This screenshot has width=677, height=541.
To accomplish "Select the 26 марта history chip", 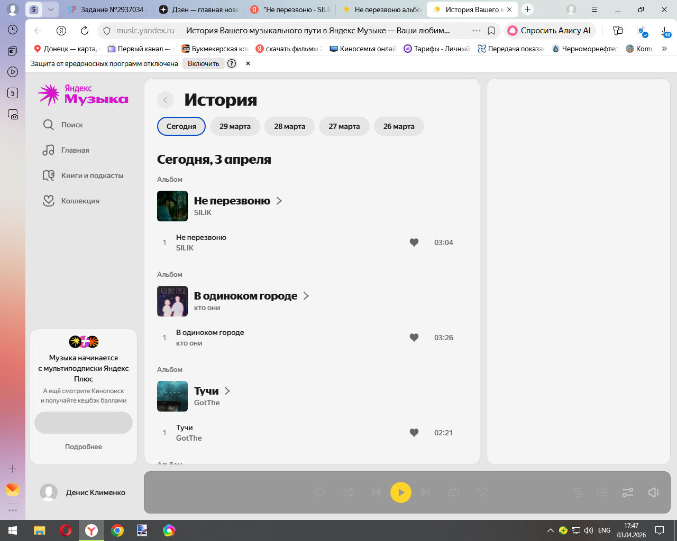I will pos(399,126).
